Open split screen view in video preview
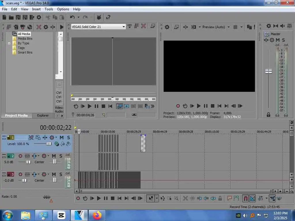Screen dimensions: 295x221 (x=194, y=27)
